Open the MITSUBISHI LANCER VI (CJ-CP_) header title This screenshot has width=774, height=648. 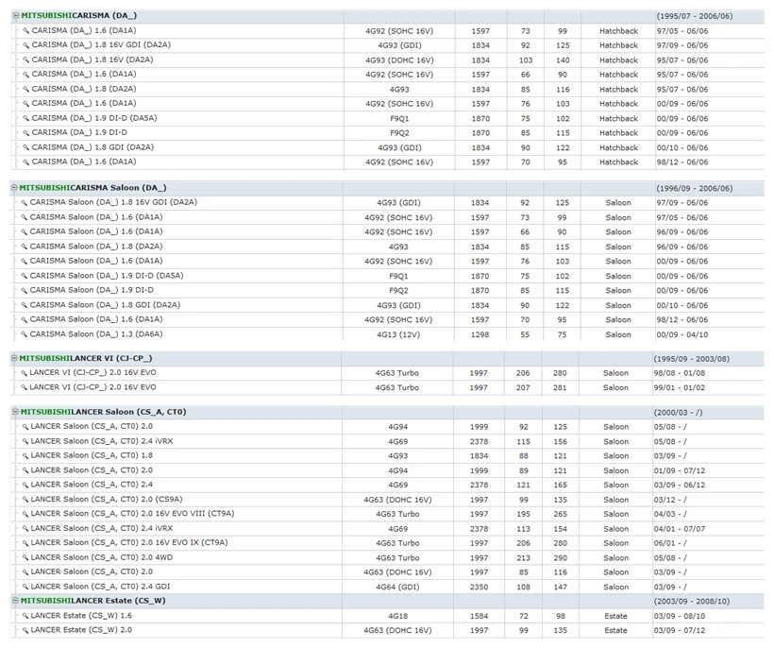86,358
